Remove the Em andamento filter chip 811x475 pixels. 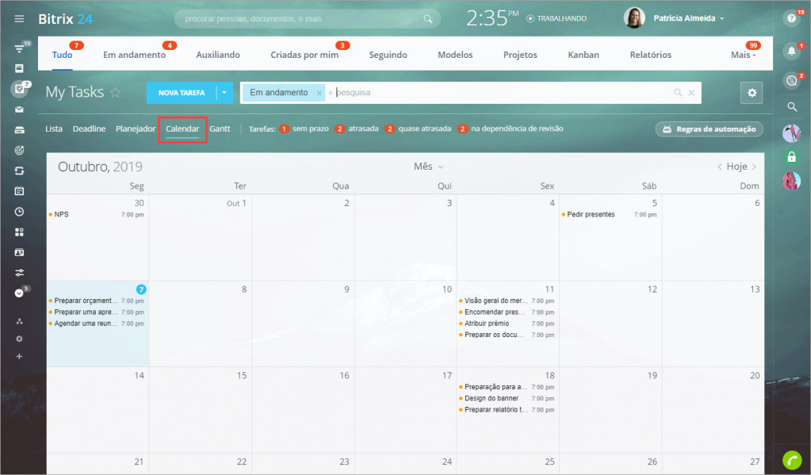pyautogui.click(x=319, y=93)
